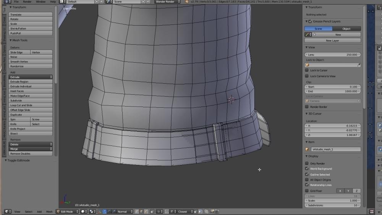Toggle snap during transform magnet icon
Viewport: 382px width, 215px height.
(167, 211)
